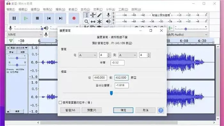Viewport: 224px width, 126px height.
Task: Skip to end of track
Action: 60,18
